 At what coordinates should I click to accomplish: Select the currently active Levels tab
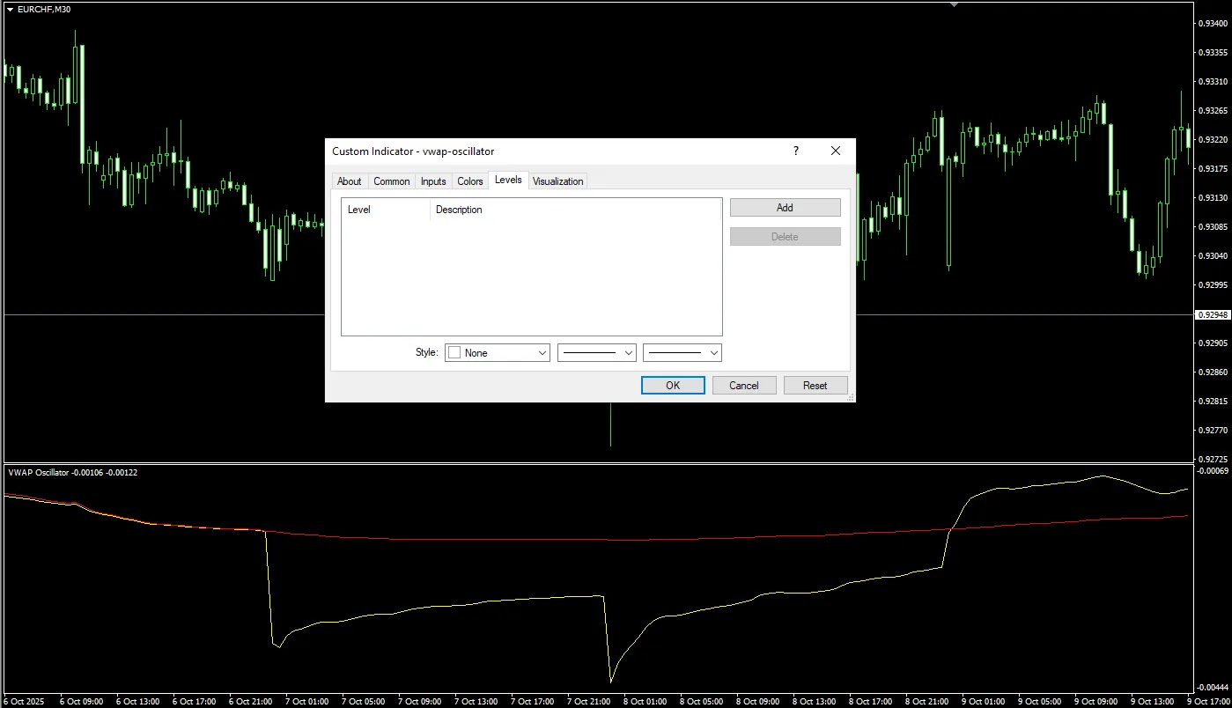pos(508,179)
